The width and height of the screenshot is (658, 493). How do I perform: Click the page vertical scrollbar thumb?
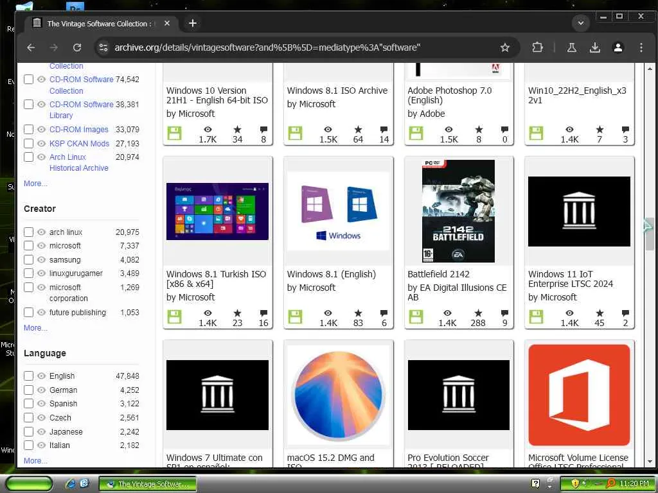[650, 234]
